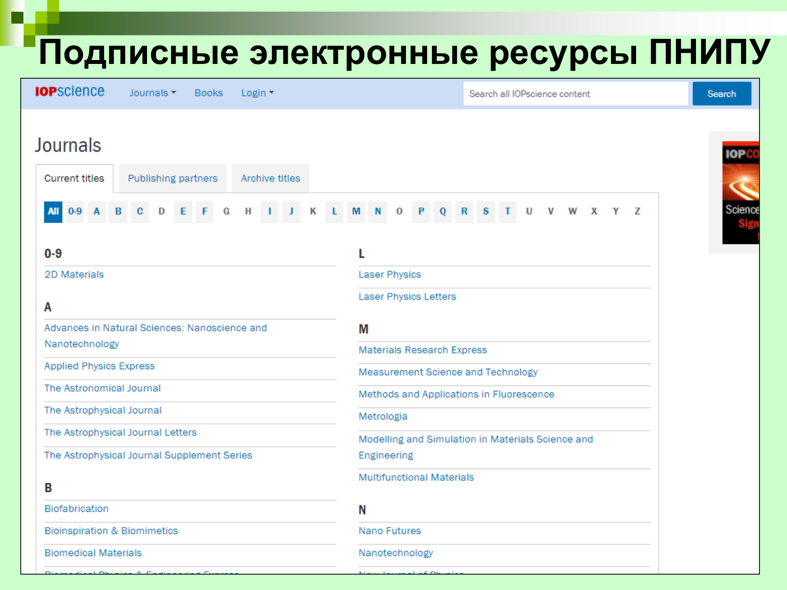The image size is (787, 590).
Task: Click the IOP science advertisement banner
Action: (x=740, y=193)
